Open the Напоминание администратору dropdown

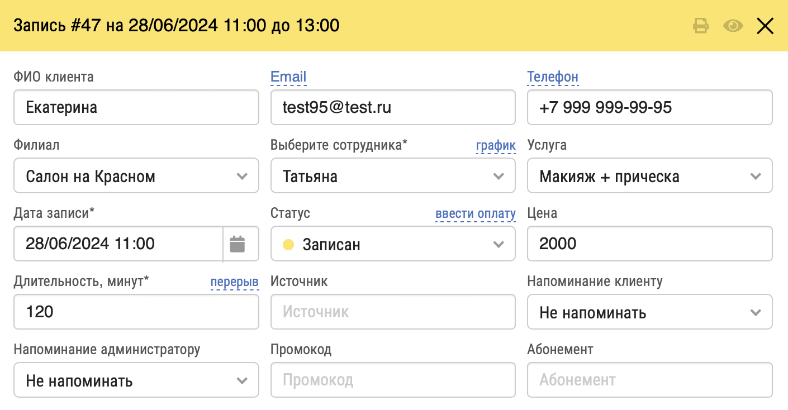click(x=136, y=380)
